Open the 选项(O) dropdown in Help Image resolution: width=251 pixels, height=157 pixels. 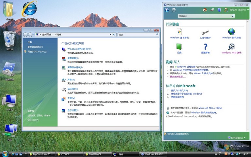pyautogui.click(x=243, y=10)
